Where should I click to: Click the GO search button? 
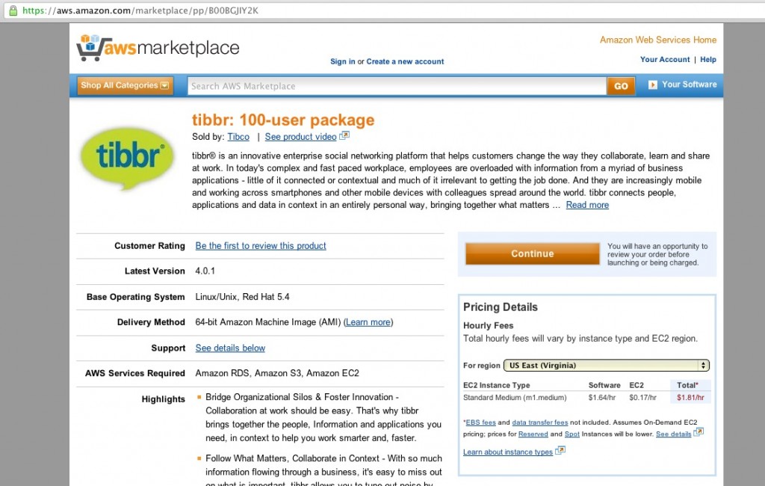pyautogui.click(x=621, y=86)
